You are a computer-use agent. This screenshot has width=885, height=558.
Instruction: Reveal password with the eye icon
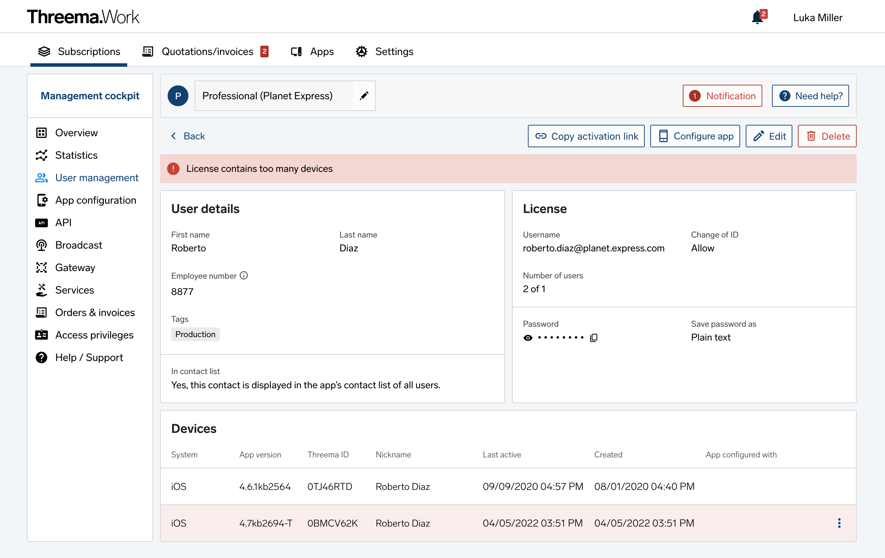(x=528, y=337)
